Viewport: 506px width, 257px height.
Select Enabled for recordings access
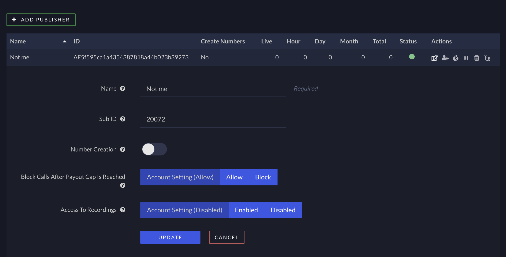[x=246, y=210]
